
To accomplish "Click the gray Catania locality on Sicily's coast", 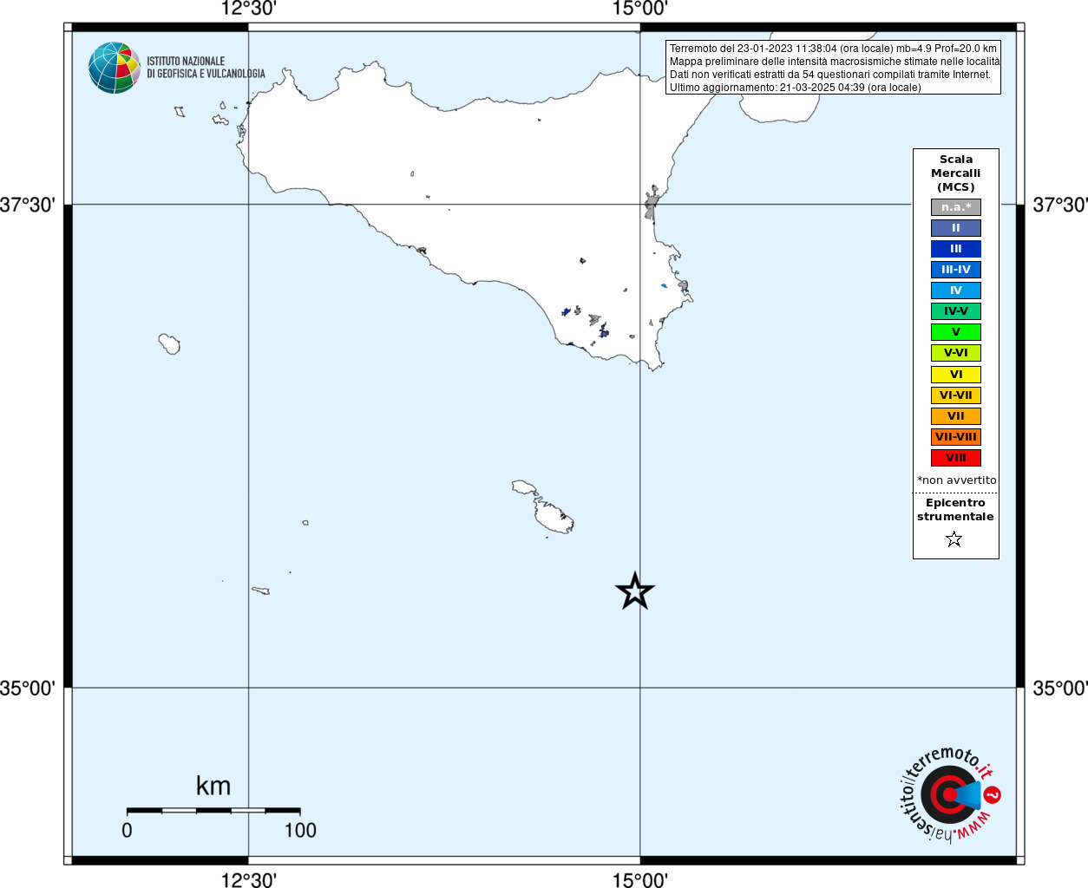I will pos(651,205).
